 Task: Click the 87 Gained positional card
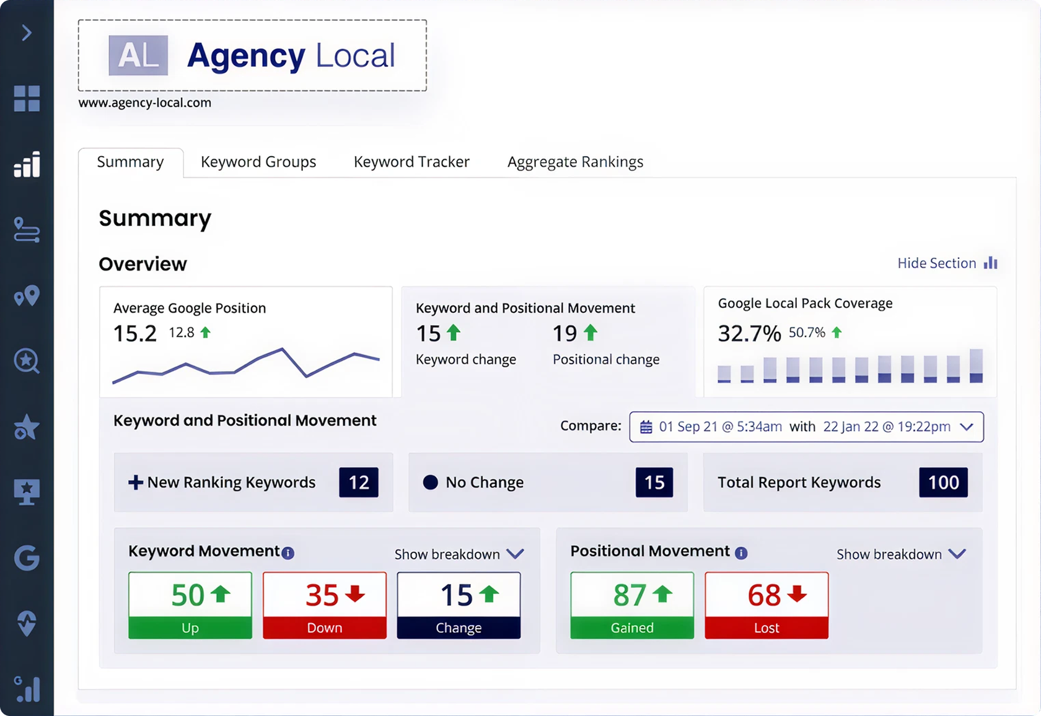632,605
